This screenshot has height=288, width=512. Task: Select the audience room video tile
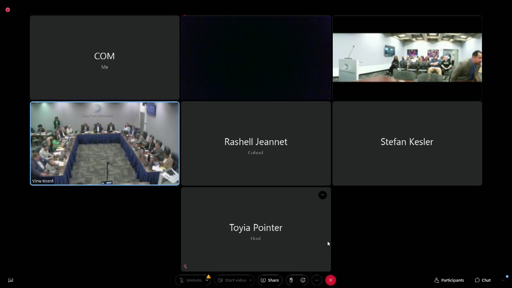click(x=407, y=58)
